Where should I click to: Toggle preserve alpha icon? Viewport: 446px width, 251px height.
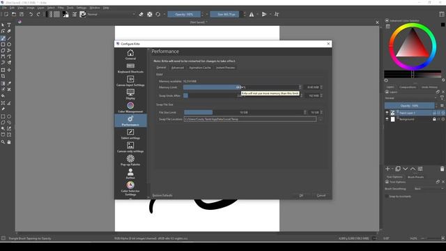(150, 14)
